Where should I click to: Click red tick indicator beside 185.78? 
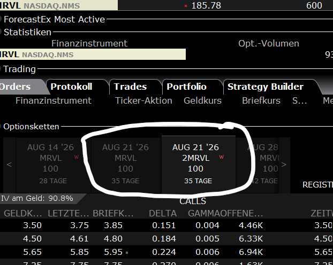click(x=186, y=6)
